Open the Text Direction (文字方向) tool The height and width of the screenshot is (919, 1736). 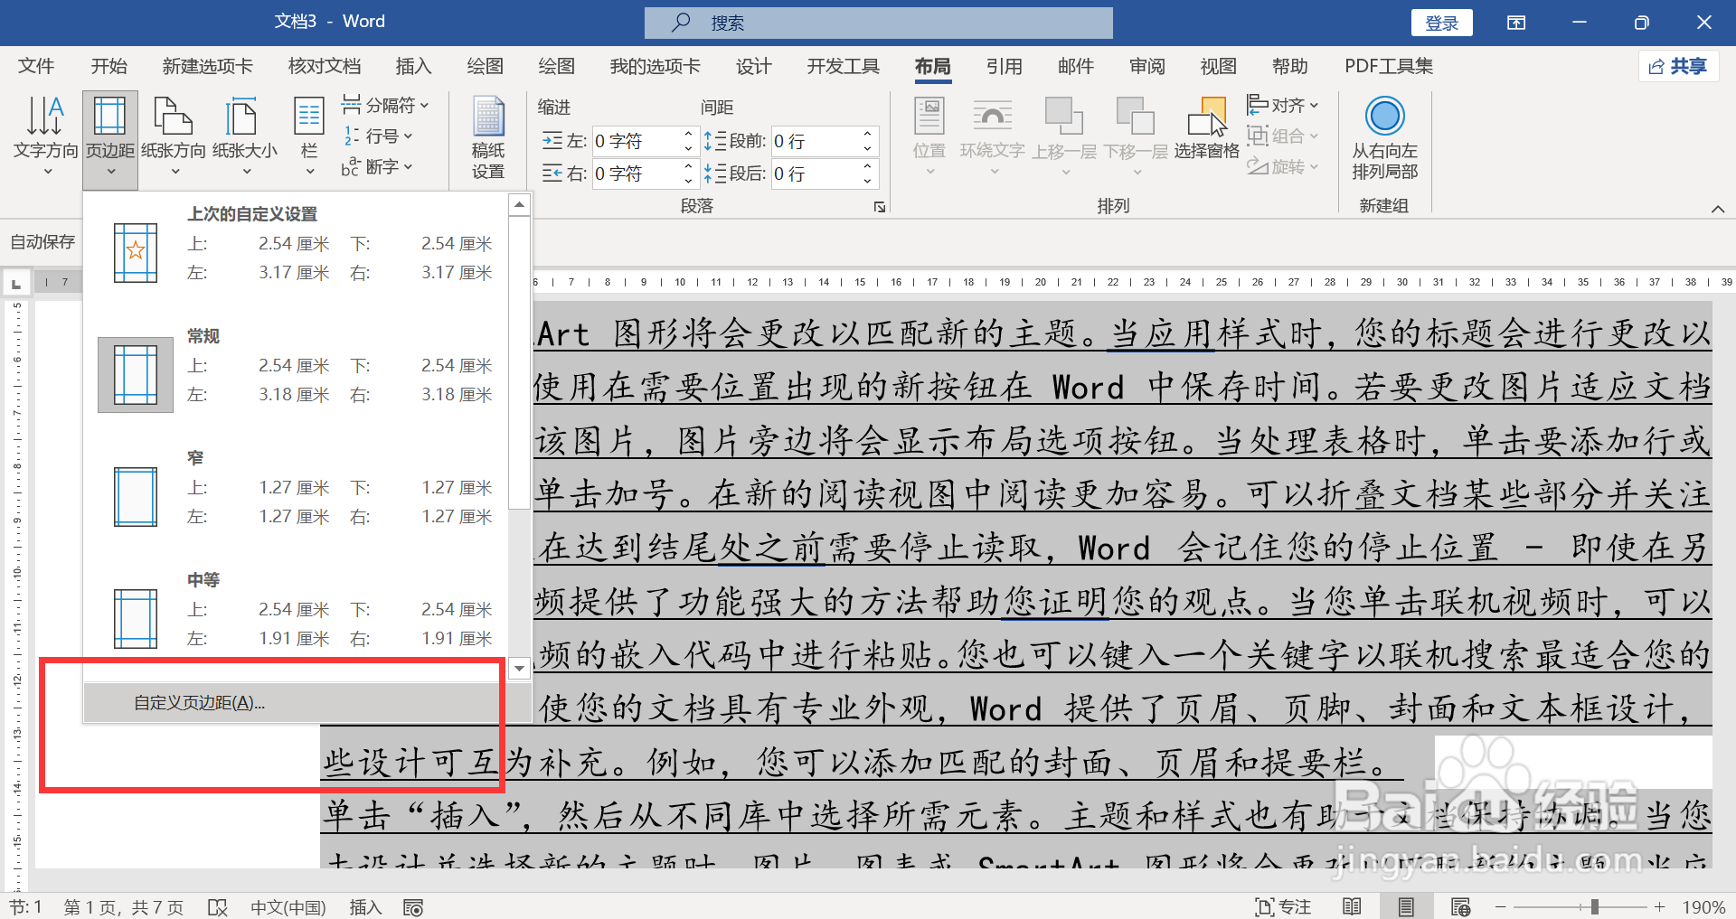coord(45,136)
